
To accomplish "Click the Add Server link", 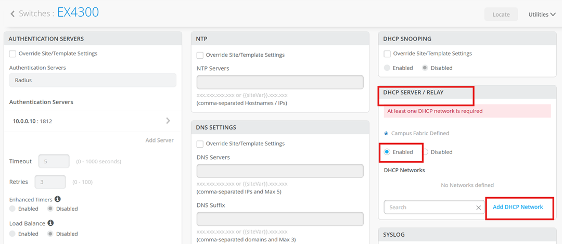I will [159, 140].
